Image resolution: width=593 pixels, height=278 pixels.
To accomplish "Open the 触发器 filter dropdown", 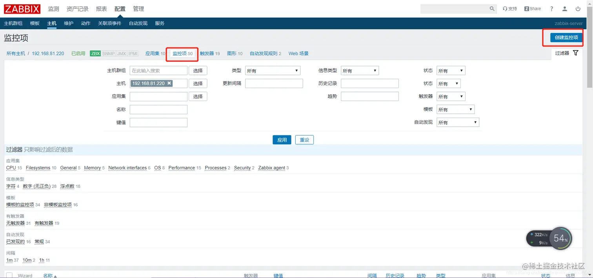I will tap(451, 97).
